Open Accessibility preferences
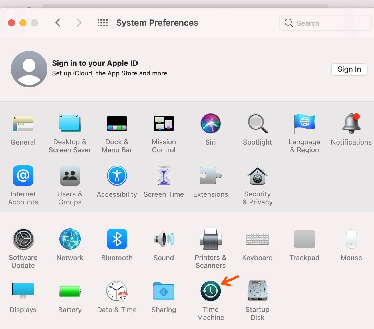374x329 pixels. tap(117, 176)
